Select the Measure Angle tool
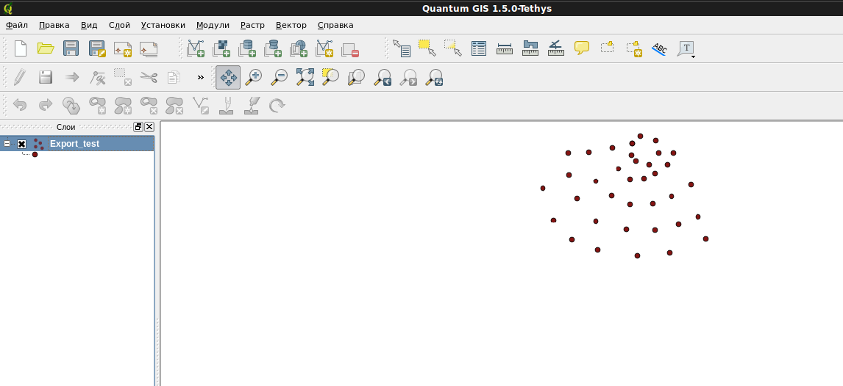This screenshot has width=843, height=386. point(556,48)
